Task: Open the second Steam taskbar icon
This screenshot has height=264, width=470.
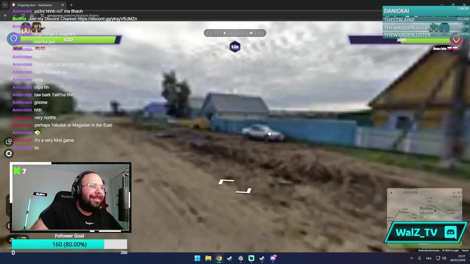Action: click(262, 258)
